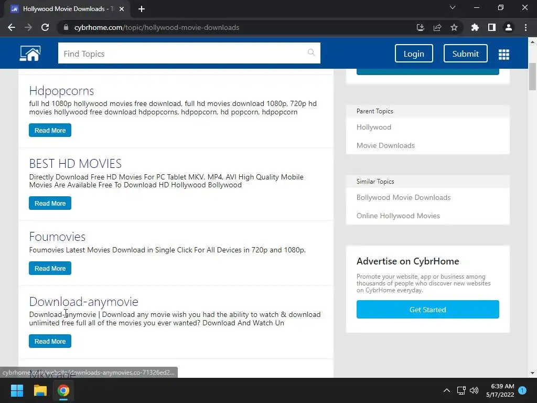Click the Submit button
Screen dimensions: 537x403
coord(466,54)
